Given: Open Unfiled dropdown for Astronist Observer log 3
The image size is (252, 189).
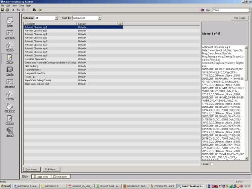Looking at the screenshot, I should click(82, 45).
